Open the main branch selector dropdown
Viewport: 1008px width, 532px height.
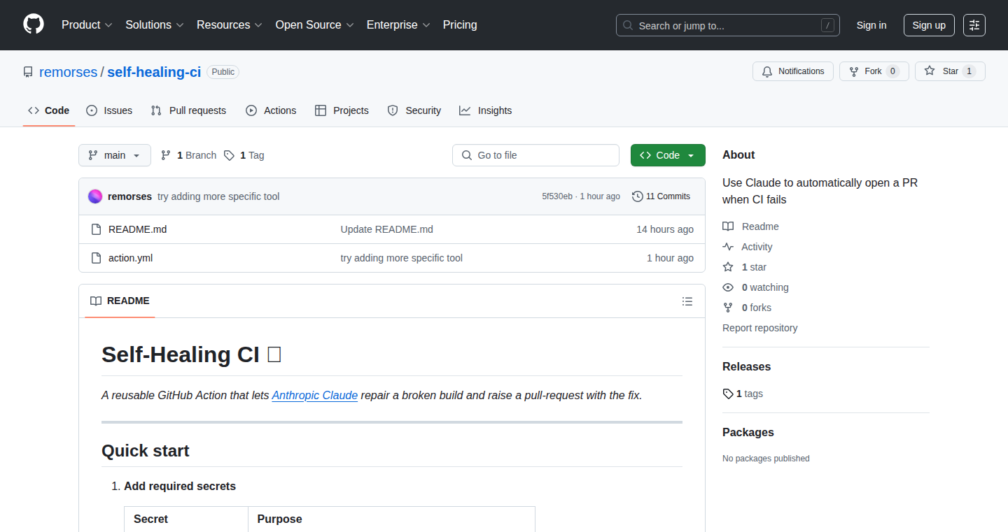tap(115, 155)
